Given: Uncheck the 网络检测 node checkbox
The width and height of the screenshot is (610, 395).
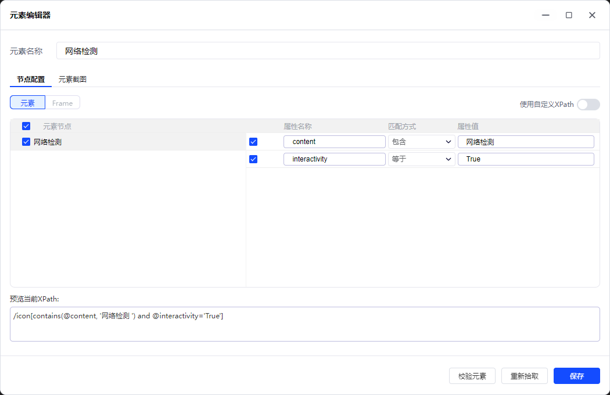Looking at the screenshot, I should coord(26,142).
